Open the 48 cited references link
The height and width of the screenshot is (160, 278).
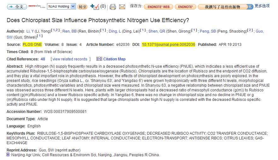[43, 59]
